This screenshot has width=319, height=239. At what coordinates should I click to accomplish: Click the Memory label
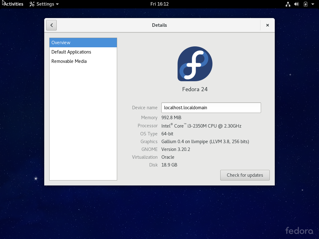tap(149, 118)
